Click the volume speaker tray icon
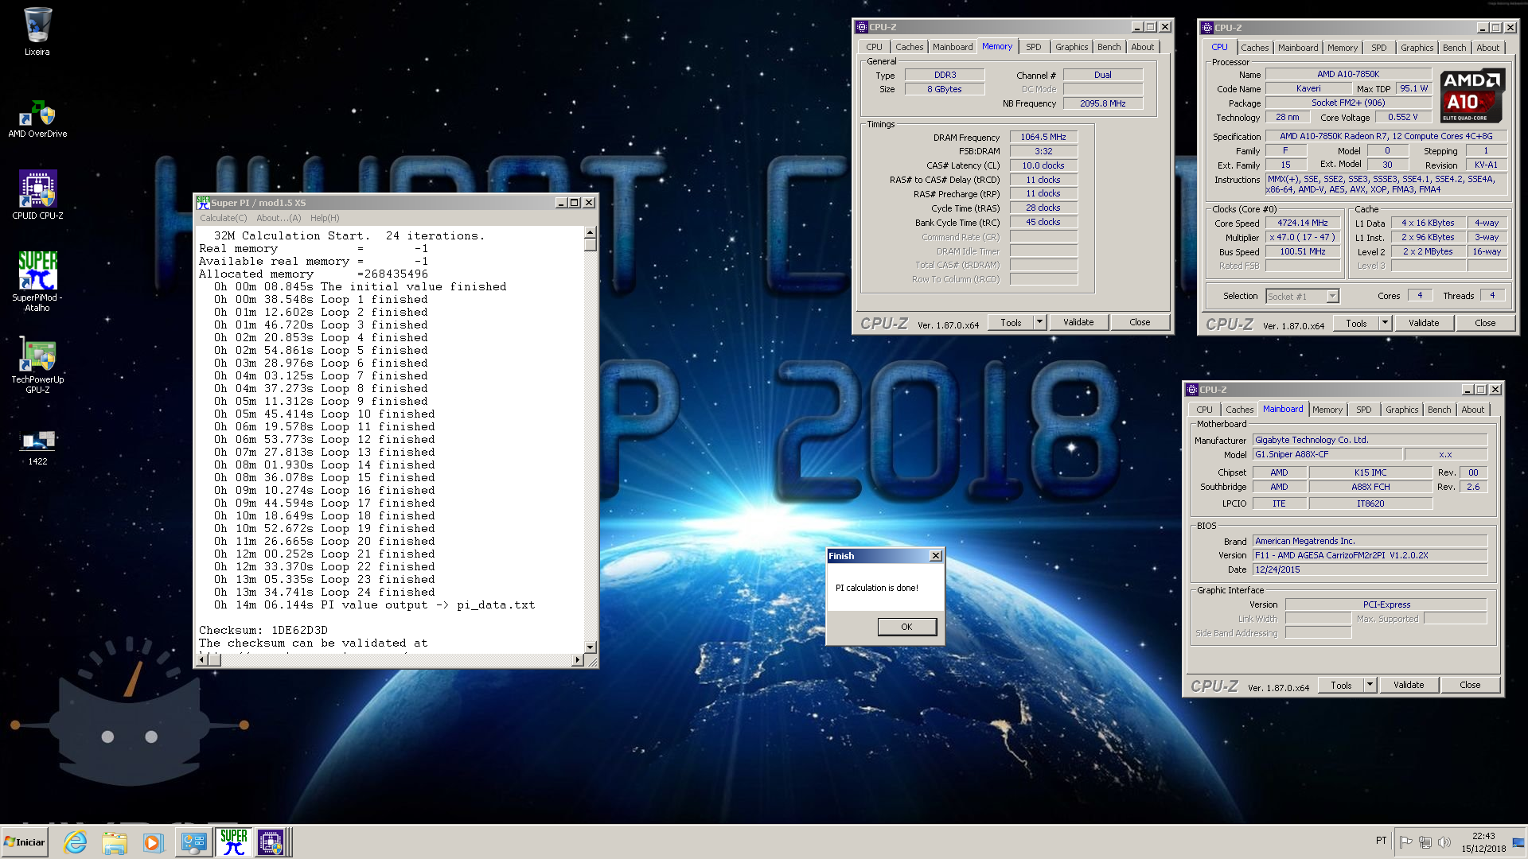This screenshot has width=1528, height=859. tap(1444, 842)
